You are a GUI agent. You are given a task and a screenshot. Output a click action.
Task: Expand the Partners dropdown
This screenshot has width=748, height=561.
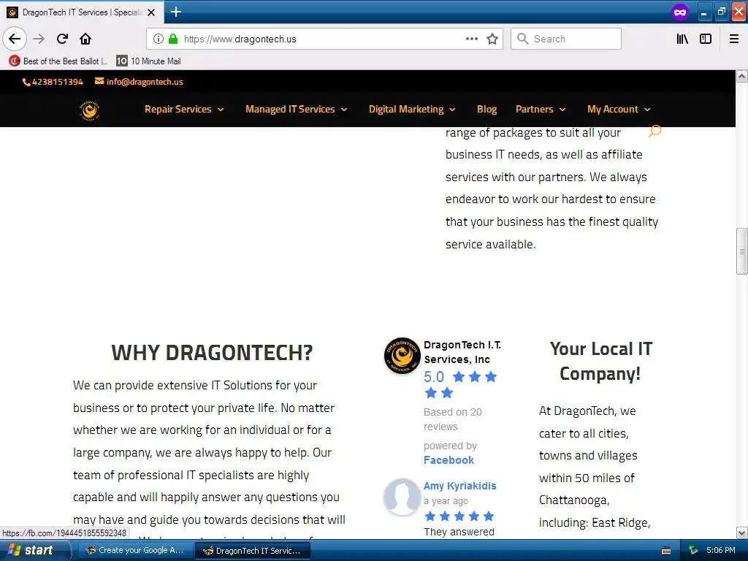[541, 110]
